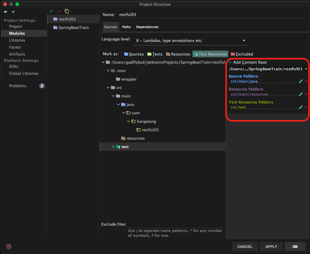
Task: Mark the selected folder as Excluded
Action: coord(242,54)
